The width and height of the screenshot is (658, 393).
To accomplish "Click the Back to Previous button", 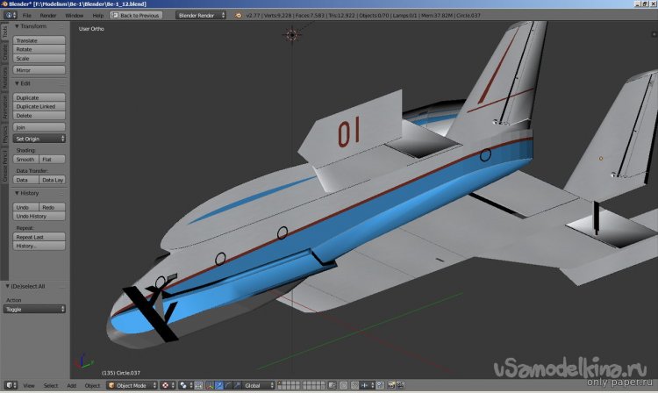I will 136,15.
